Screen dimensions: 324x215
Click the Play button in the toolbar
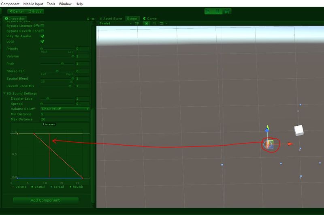click(209, 11)
